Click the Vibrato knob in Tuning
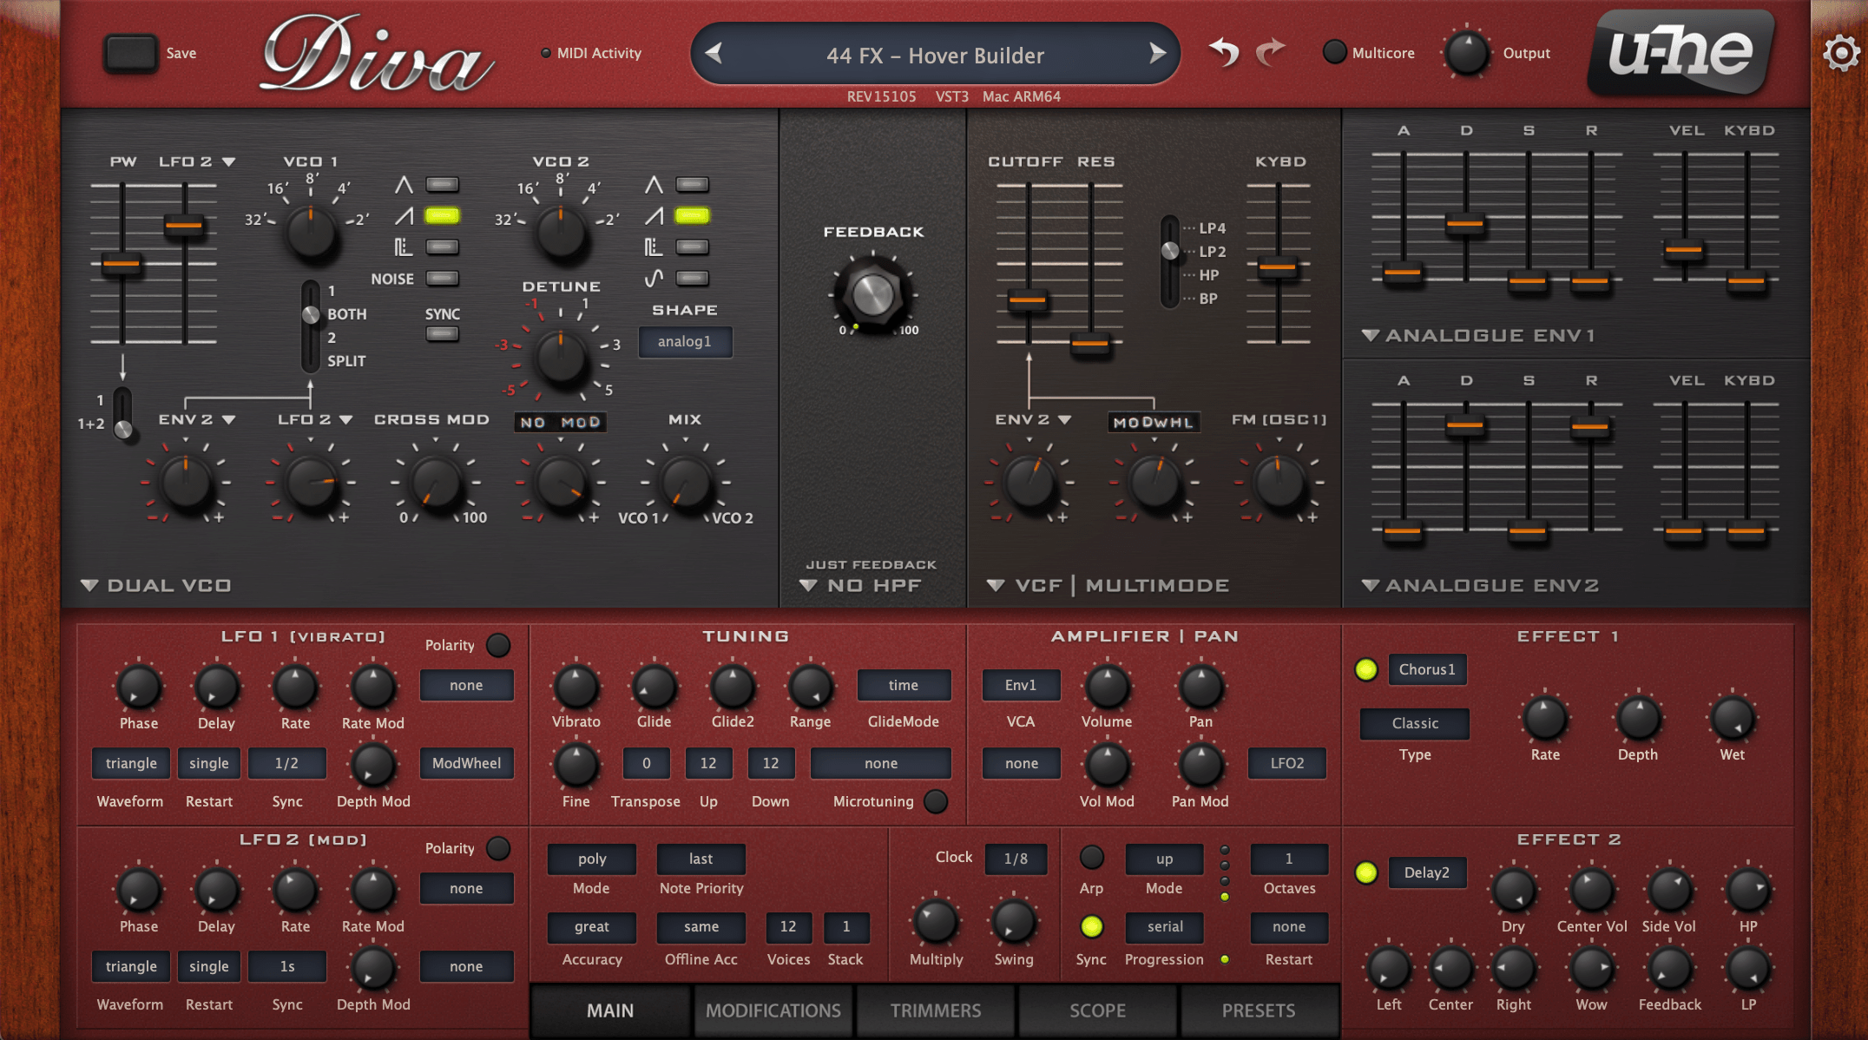Screen dimensions: 1868x1040 click(576, 686)
